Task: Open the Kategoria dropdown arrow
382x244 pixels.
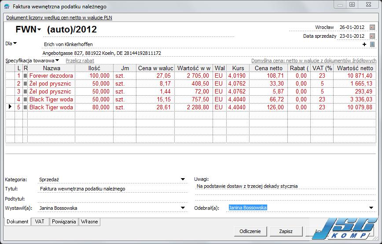Action: click(x=183, y=179)
